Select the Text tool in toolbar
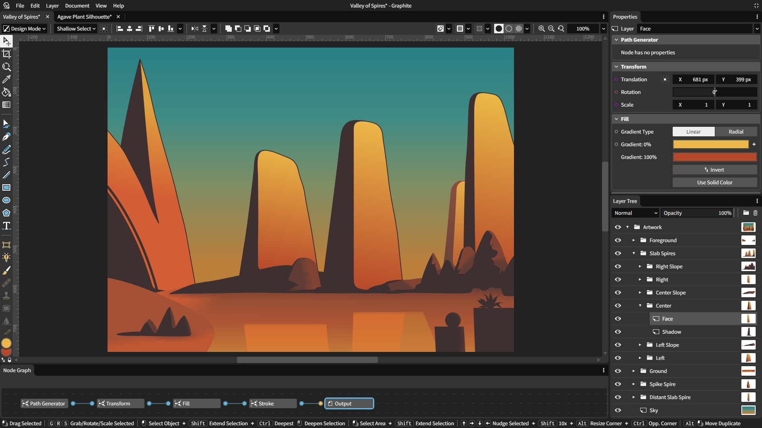Screen dimensions: 762x428 tap(7, 226)
